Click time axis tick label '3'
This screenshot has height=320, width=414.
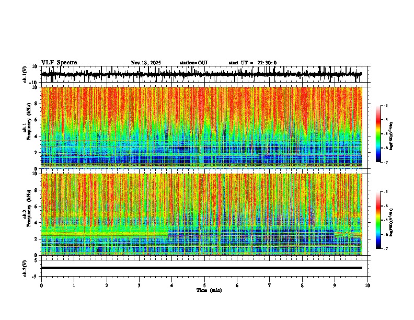pyautogui.click(x=139, y=285)
